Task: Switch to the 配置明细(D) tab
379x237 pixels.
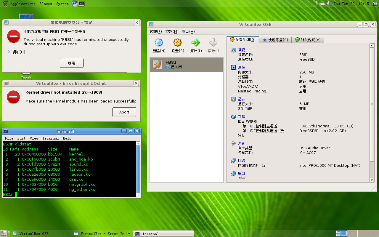Action: point(243,40)
